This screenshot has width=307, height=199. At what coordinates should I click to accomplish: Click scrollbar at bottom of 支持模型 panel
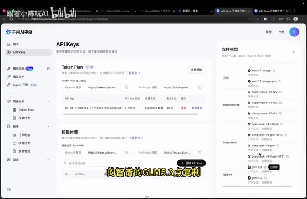(x=257, y=187)
